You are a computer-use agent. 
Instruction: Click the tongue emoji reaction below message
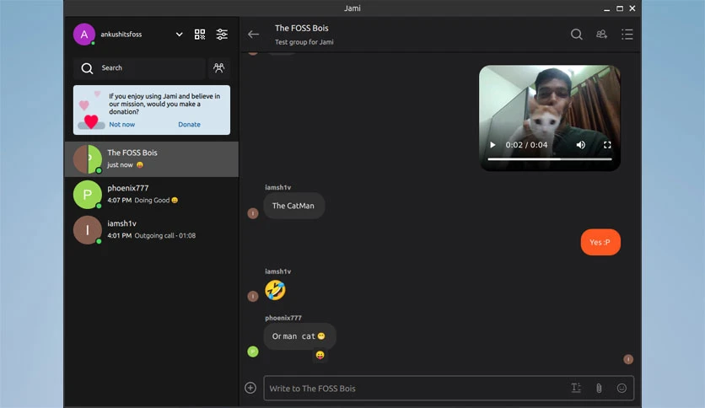[320, 356]
